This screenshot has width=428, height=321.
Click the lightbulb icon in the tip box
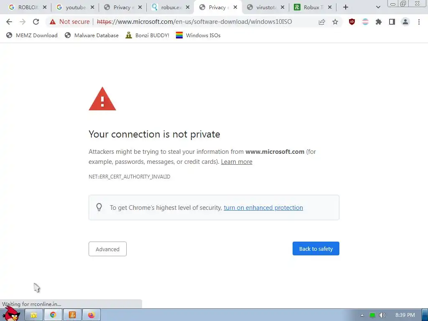coord(99,207)
